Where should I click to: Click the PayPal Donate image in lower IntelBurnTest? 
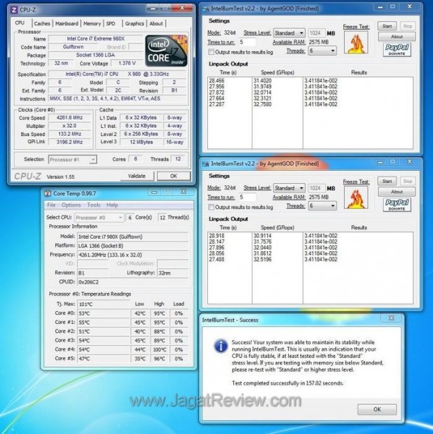397,205
